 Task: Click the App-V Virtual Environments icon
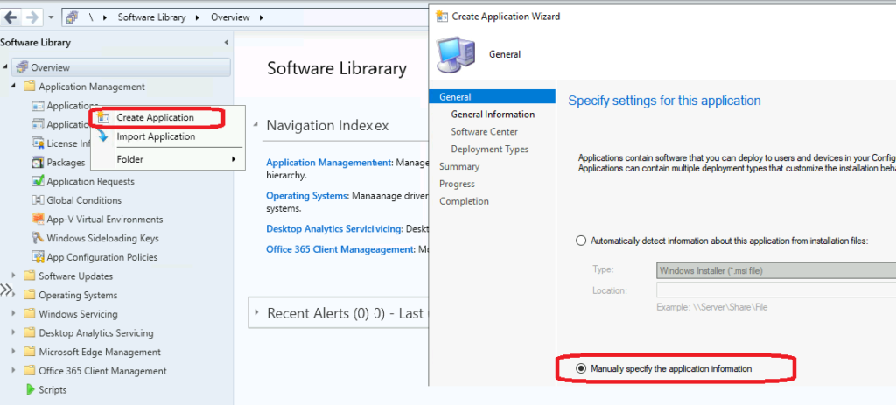(x=38, y=219)
